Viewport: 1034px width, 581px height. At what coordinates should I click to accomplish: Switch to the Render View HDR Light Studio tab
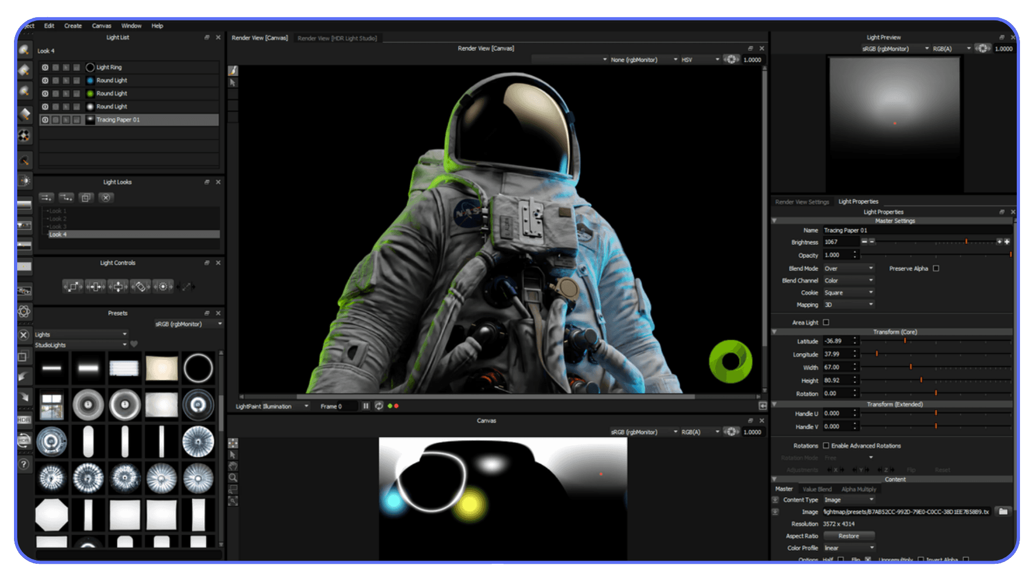(338, 38)
